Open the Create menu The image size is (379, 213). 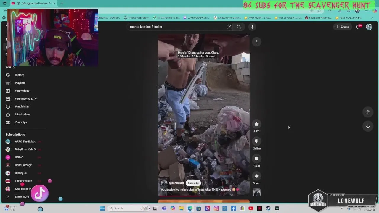342,27
